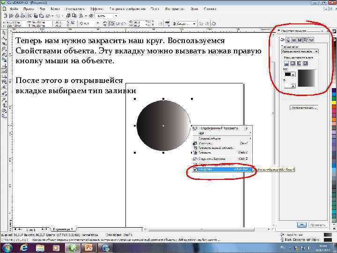Open the Outline tool flyout

pos(4,105)
